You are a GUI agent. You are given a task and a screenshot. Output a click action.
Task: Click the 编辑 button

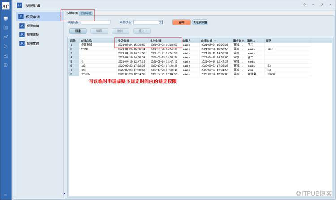(x=99, y=31)
